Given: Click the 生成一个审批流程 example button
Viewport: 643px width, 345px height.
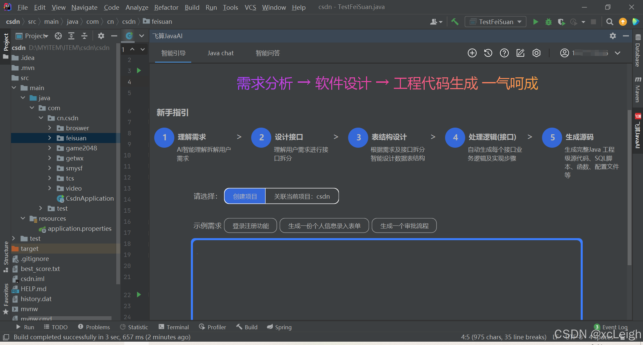Looking at the screenshot, I should pos(404,225).
